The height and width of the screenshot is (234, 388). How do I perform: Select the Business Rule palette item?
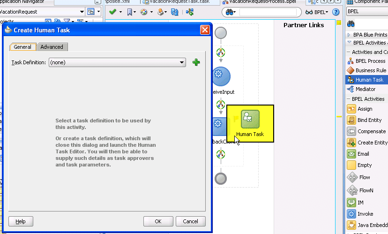[367, 70]
